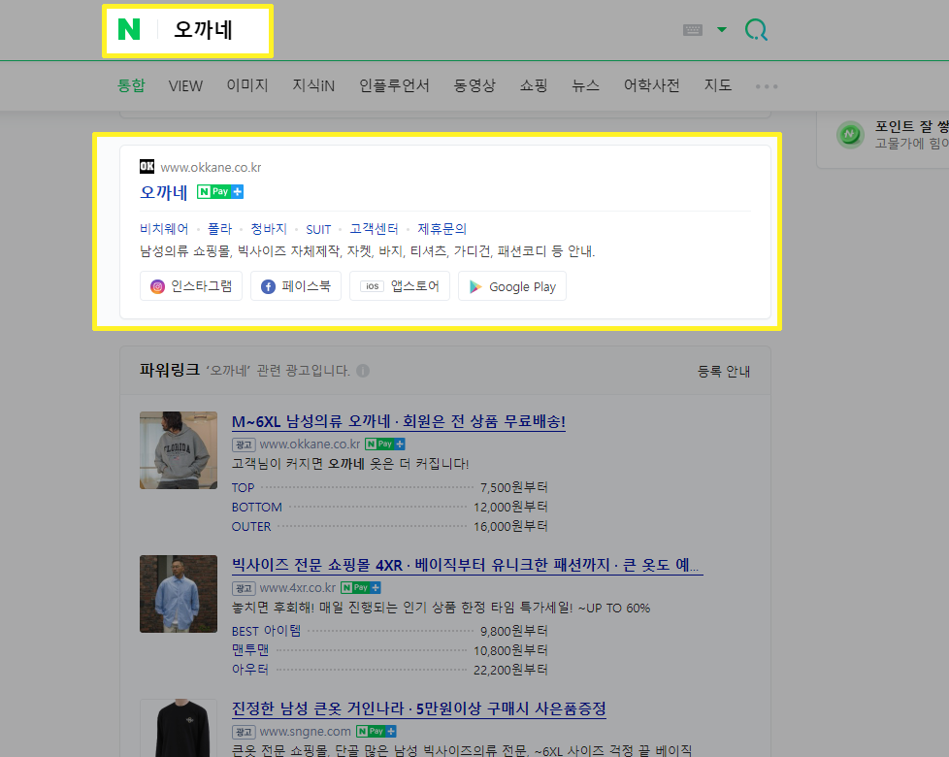Open the SUIT sublink

tap(318, 229)
